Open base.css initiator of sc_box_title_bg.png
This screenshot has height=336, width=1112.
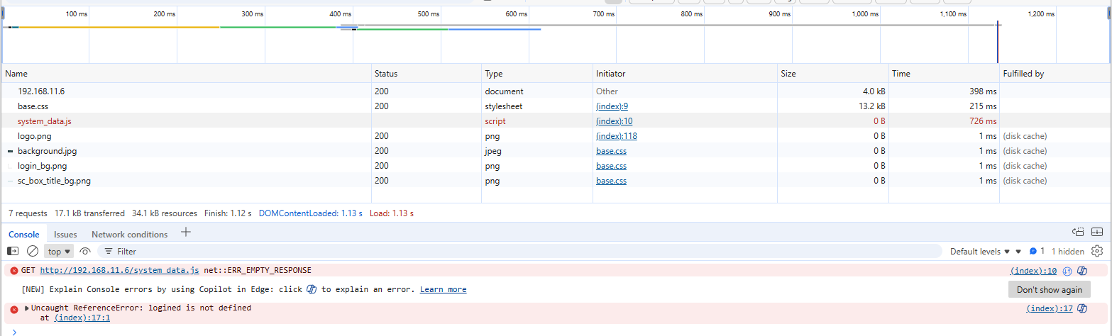point(611,181)
